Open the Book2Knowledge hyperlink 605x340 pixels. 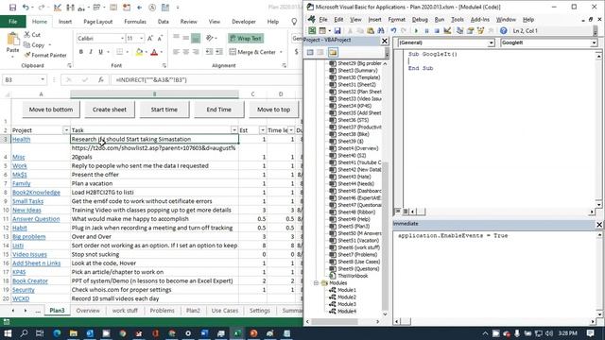pos(36,193)
